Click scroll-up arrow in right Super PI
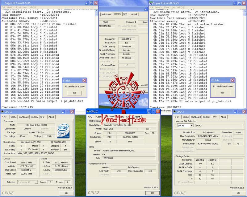The width and height of the screenshot is (247, 197). (x=245, y=11)
